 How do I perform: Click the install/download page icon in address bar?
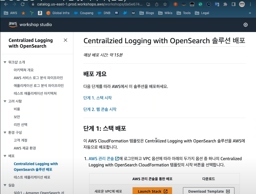coord(148,4)
